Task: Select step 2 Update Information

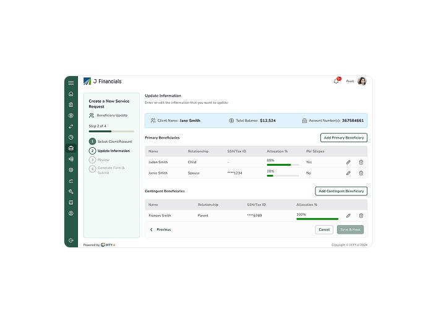Action: 113,151
